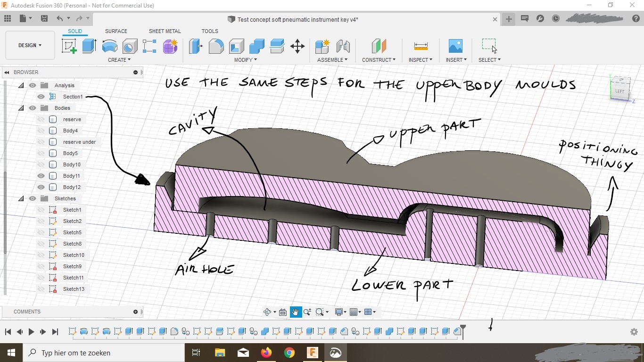The image size is (644, 362).
Task: Switch to the SURFACE tab
Action: point(116,31)
